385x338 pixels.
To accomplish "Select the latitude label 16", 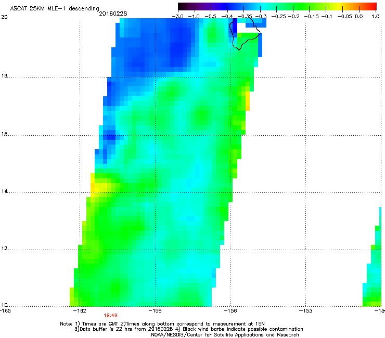I will [x=4, y=134].
